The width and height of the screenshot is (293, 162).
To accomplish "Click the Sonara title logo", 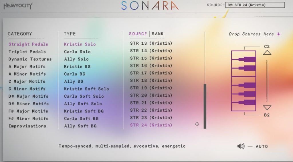I will click(150, 6).
